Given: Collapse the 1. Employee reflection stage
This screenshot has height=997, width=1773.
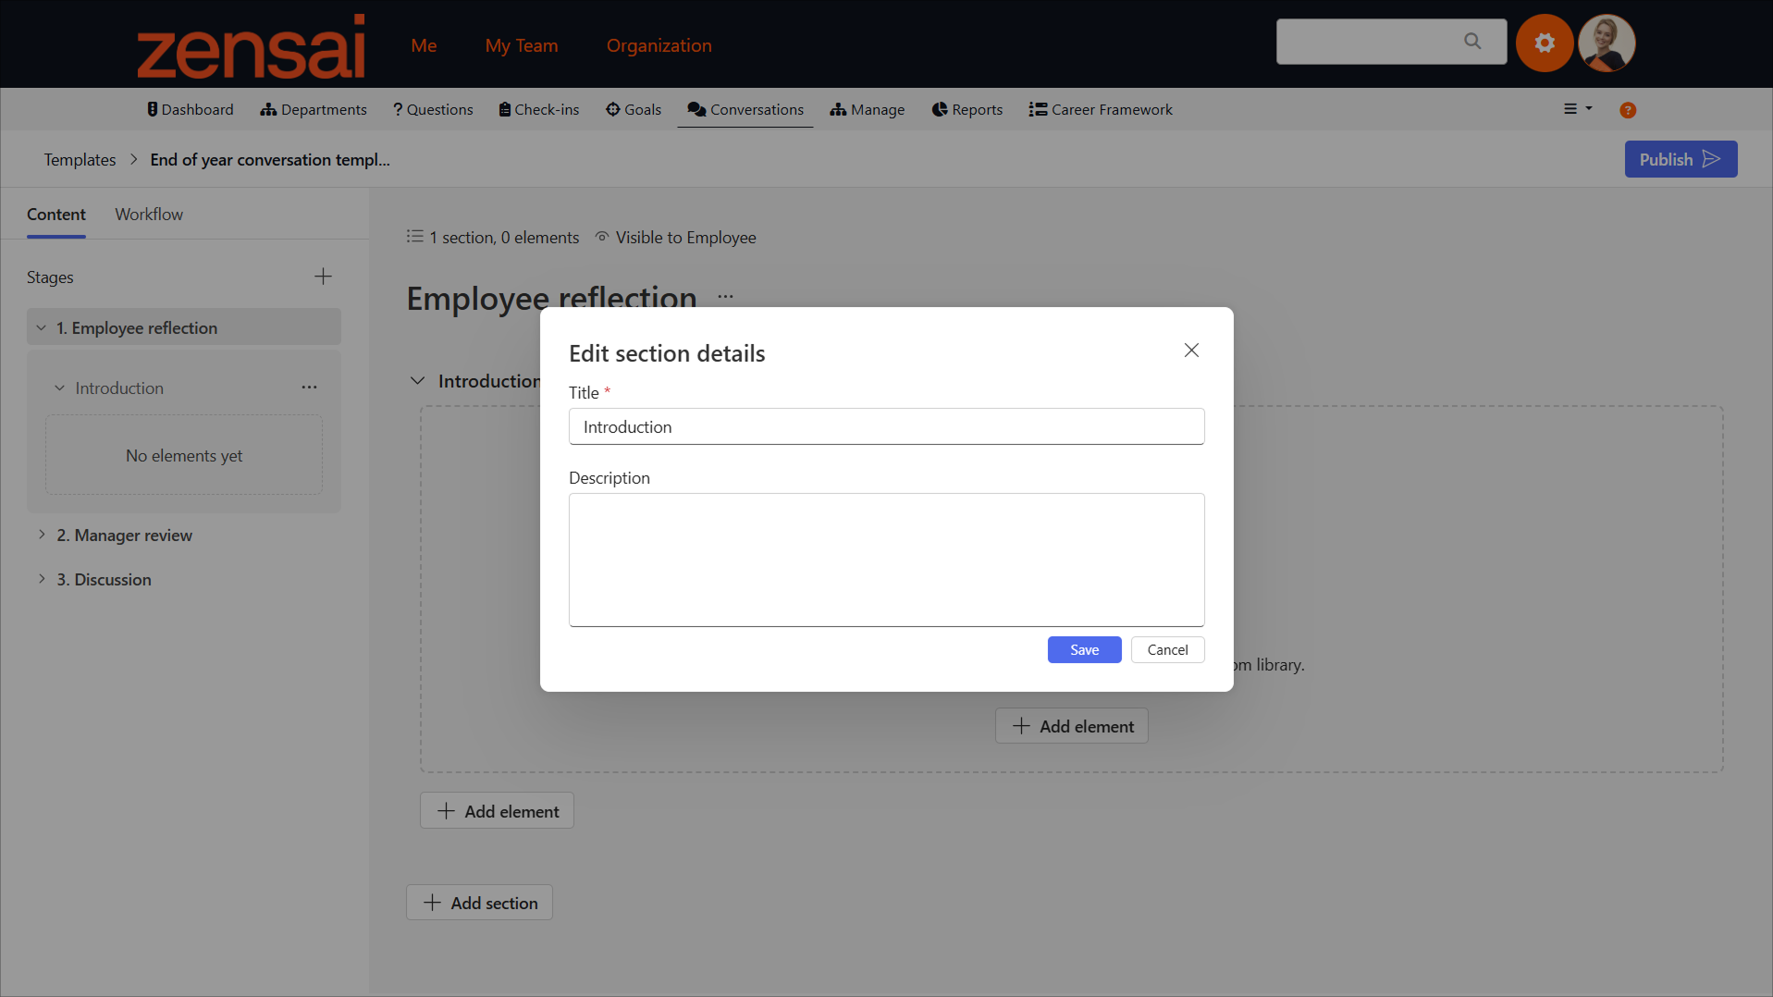Looking at the screenshot, I should (41, 327).
